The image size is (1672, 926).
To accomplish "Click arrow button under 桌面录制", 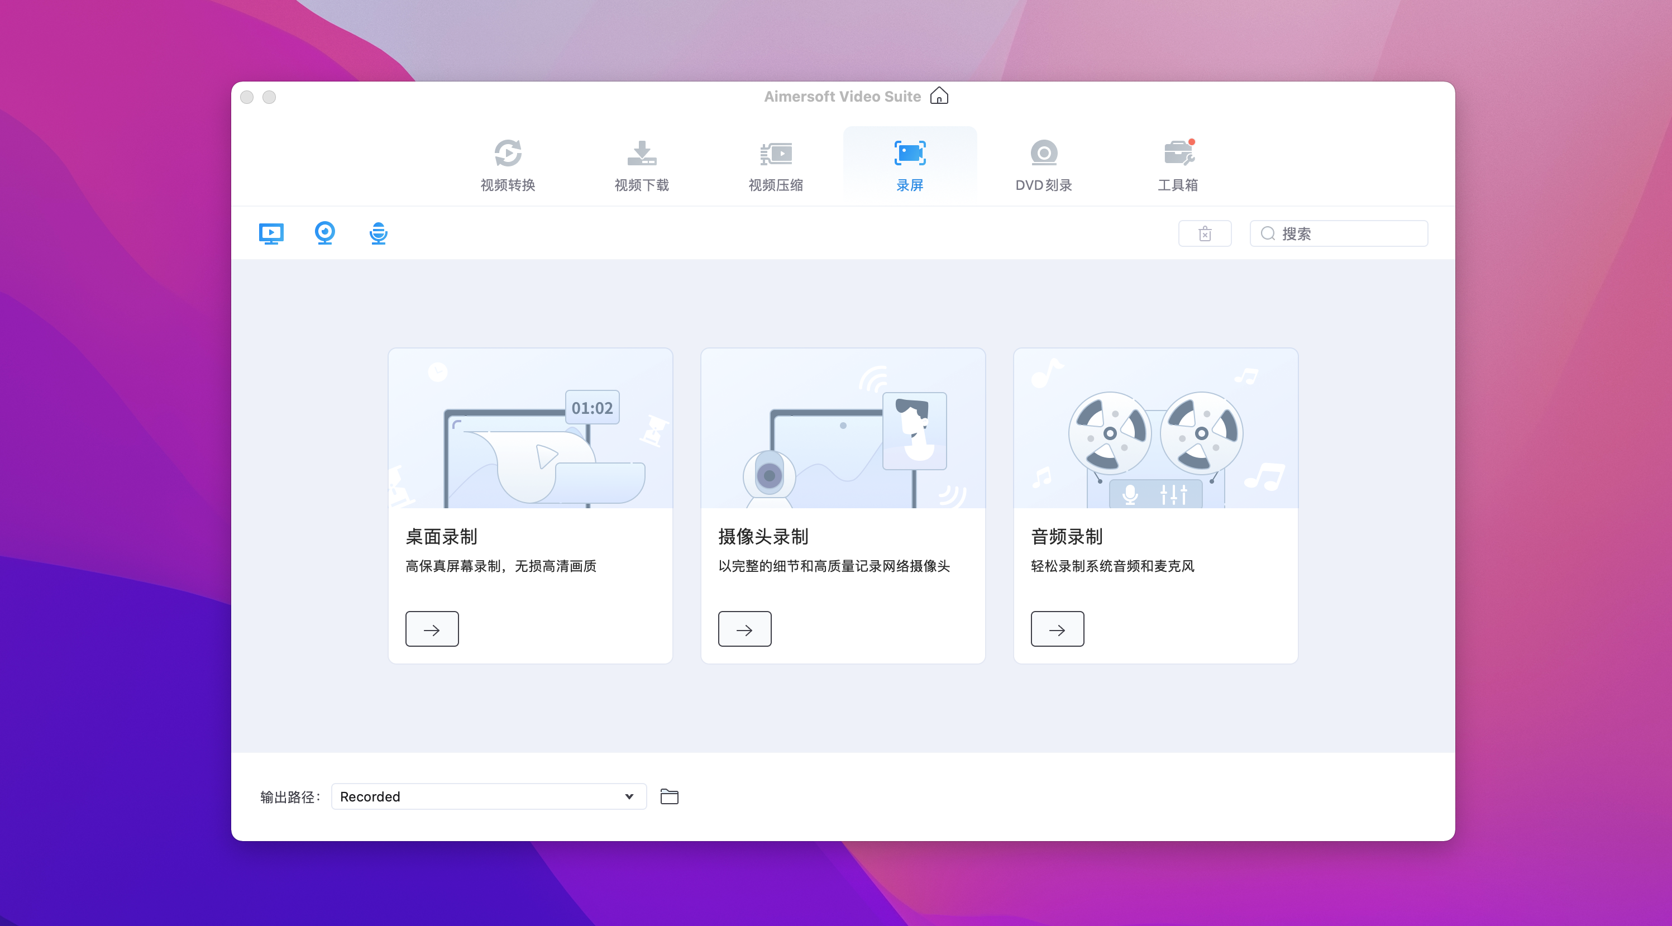I will 432,629.
